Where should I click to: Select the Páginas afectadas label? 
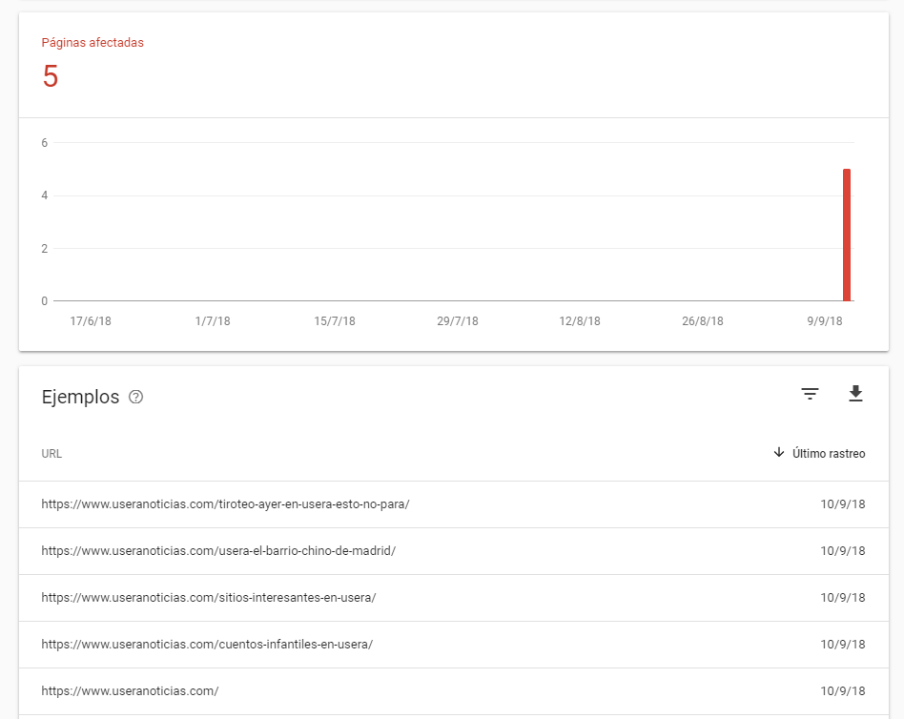coord(92,43)
